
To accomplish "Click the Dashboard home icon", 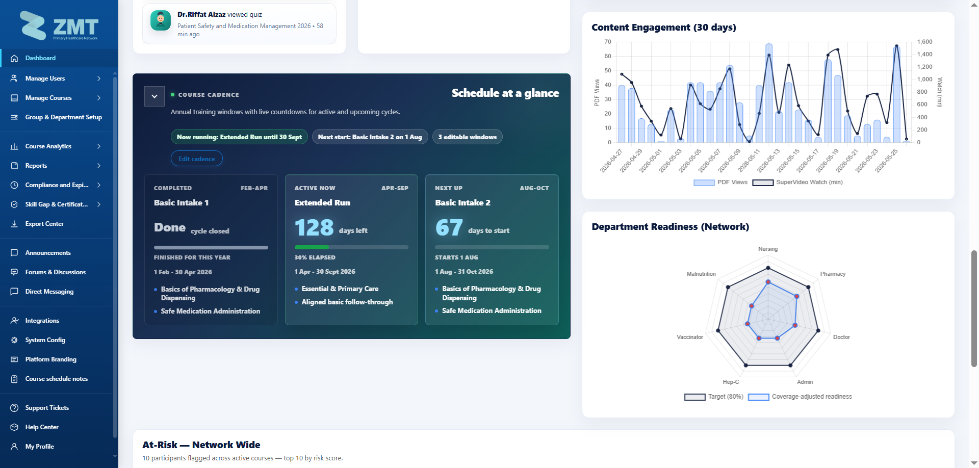I will tap(14, 58).
